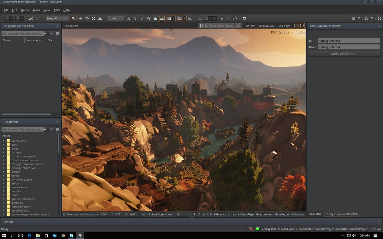Enable AI/Physics simulation

tap(220, 214)
